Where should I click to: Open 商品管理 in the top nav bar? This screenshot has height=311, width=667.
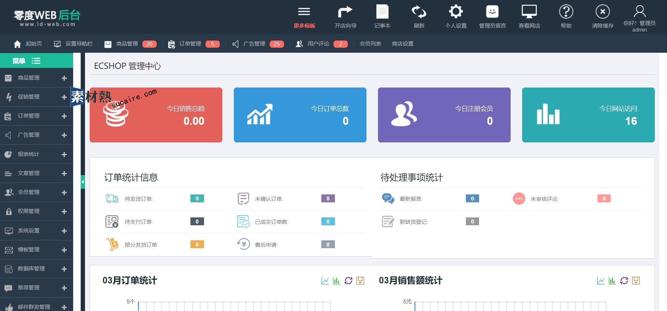127,44
